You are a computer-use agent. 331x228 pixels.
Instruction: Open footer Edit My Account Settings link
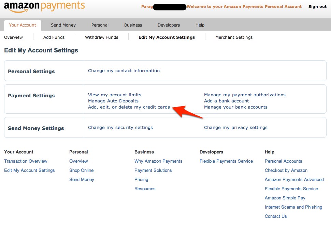click(29, 170)
